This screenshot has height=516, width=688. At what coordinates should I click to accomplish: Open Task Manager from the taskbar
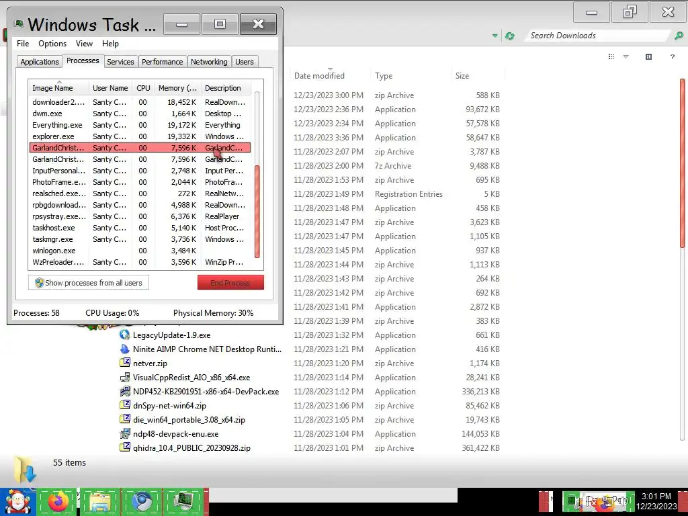(x=184, y=501)
